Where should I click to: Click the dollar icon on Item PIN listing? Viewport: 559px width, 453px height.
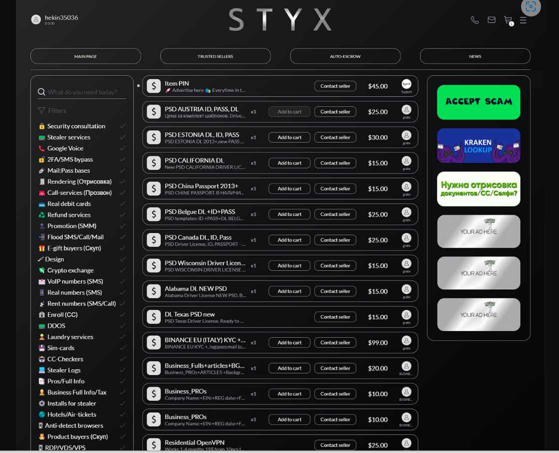[154, 86]
